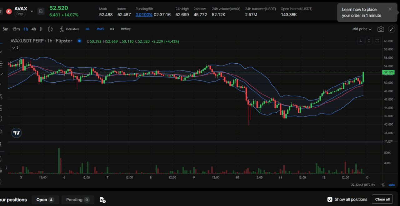Take a chart snapshot with camera icon
The width and height of the screenshot is (400, 206).
click(381, 29)
